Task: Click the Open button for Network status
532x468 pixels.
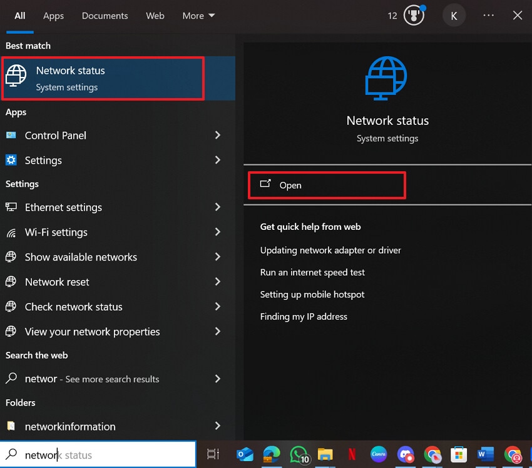Action: 326,185
